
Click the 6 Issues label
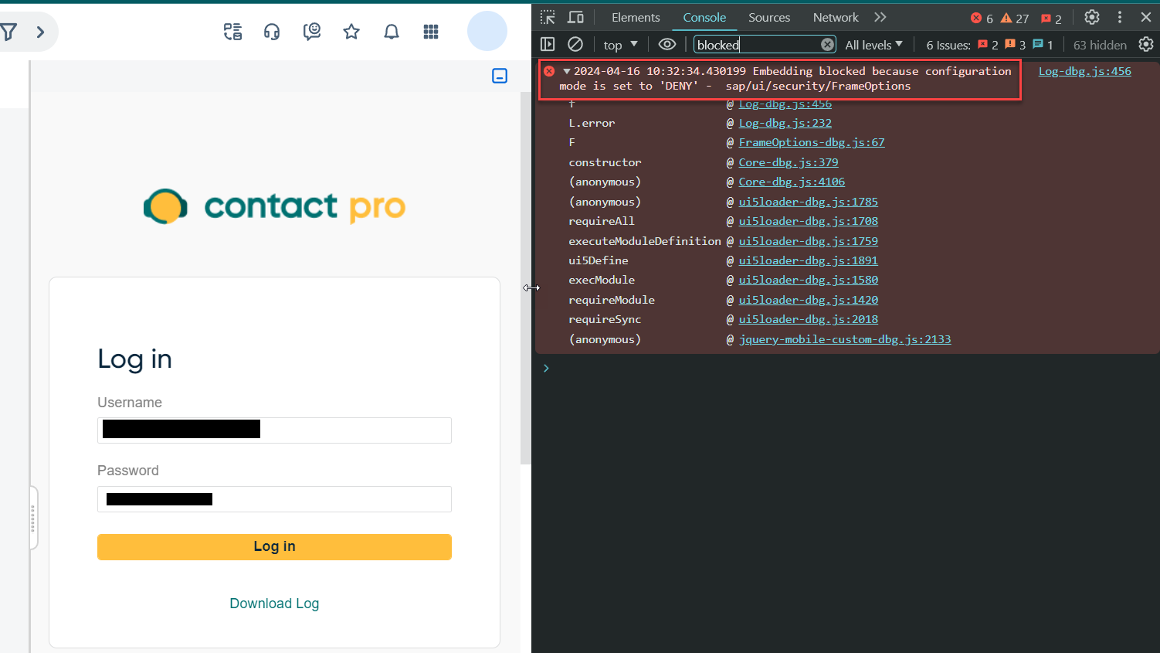click(948, 45)
